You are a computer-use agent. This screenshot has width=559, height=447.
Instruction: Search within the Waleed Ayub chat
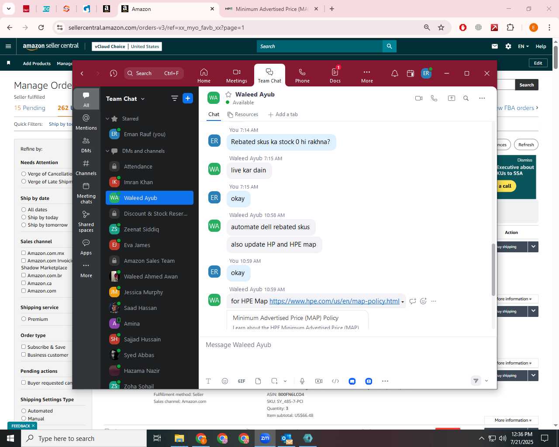pyautogui.click(x=466, y=98)
